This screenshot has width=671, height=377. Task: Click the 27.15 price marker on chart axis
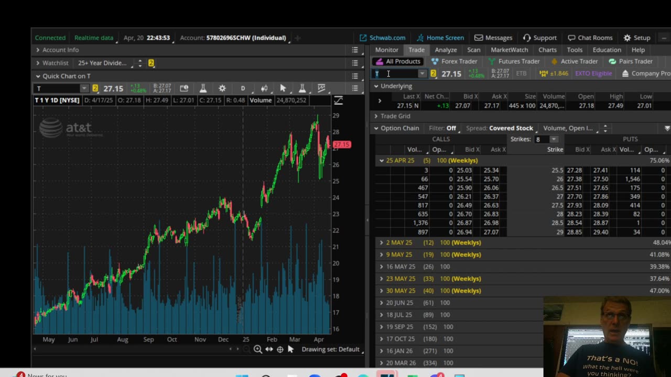coord(341,145)
